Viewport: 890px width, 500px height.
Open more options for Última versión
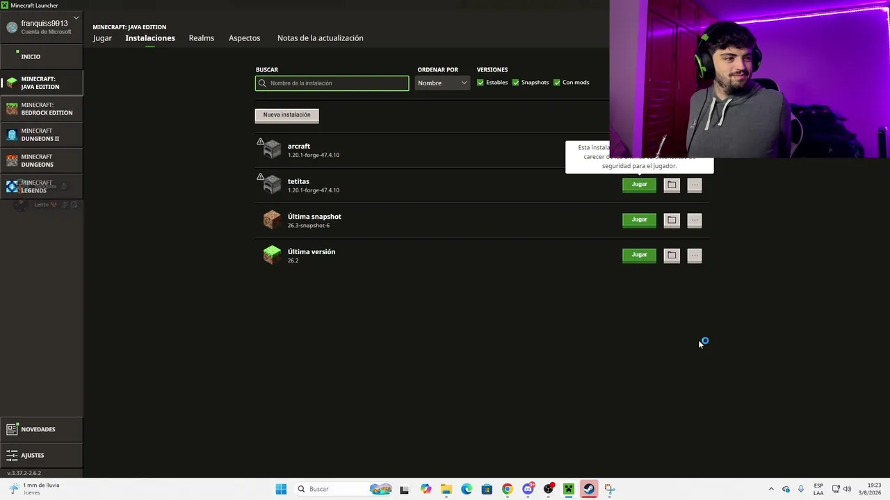pyautogui.click(x=695, y=255)
